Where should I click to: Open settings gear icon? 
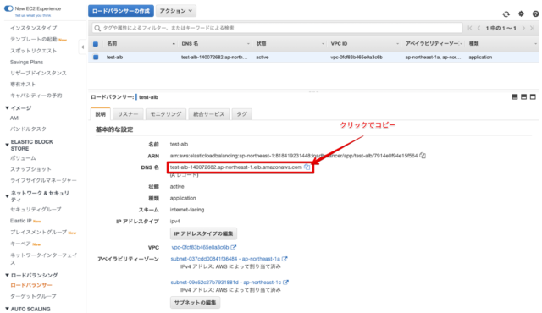[x=522, y=14]
